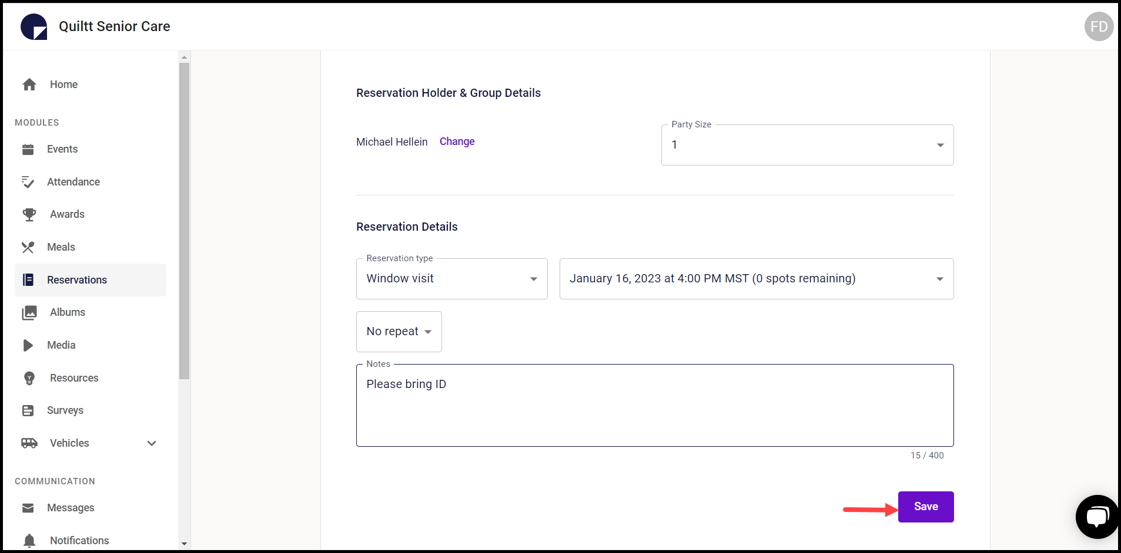Open the Meals utensils icon
Viewport: 1121px width, 553px height.
tap(29, 247)
